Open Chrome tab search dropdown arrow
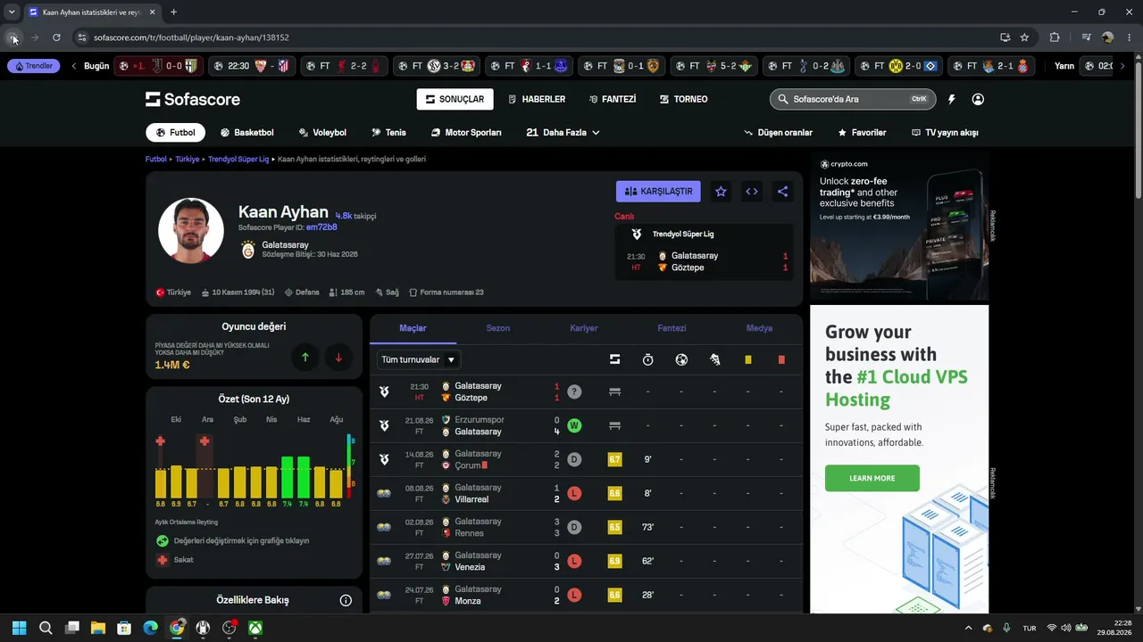This screenshot has height=642, width=1143. (x=12, y=12)
